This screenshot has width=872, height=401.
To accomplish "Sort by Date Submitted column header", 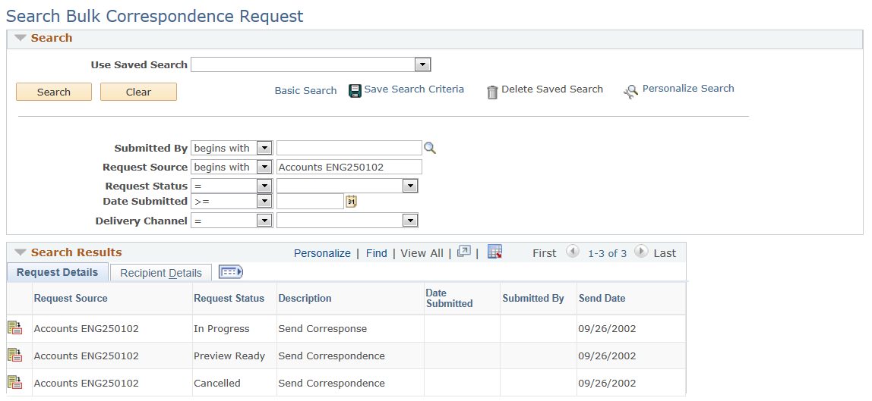I will 449,298.
